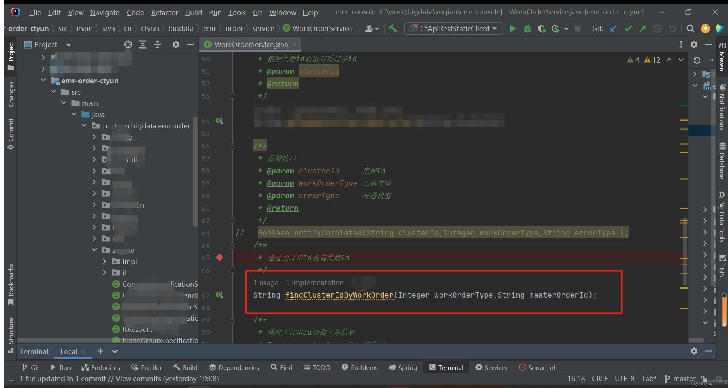Expand the impl package
This screenshot has height=388, width=728.
click(104, 261)
